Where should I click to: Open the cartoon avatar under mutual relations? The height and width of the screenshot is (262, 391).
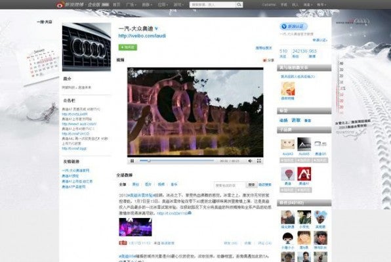pos(288,89)
